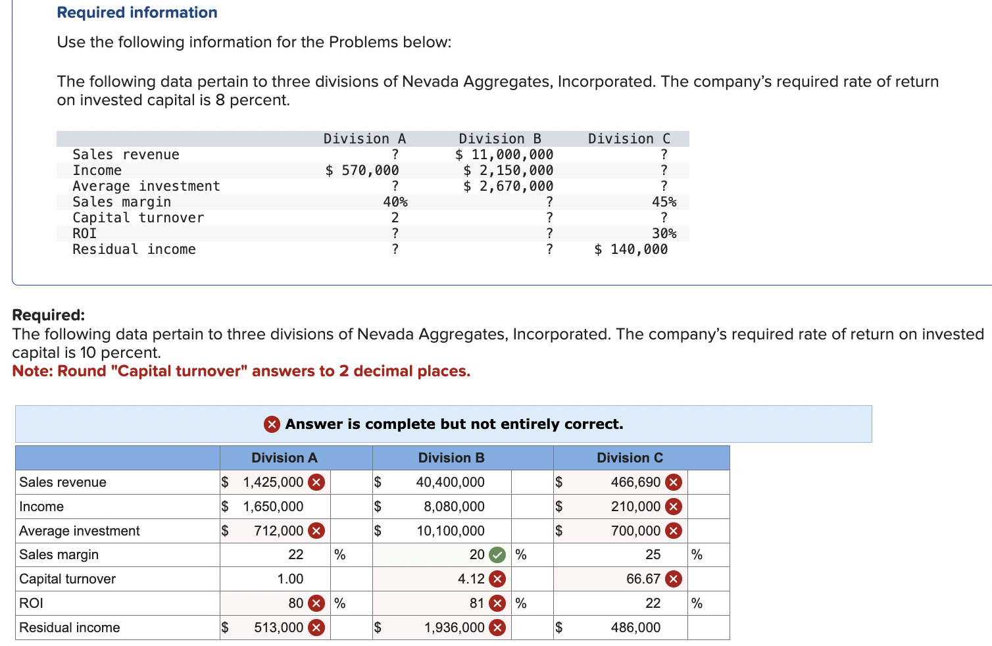Viewport: 992px width, 646px height.
Task: Click the Required information heading
Action: (136, 12)
